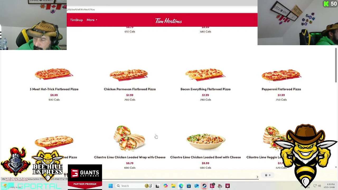Expand the More dropdown menu
Image resolution: width=338 pixels, height=190 pixels.
pyautogui.click(x=92, y=20)
